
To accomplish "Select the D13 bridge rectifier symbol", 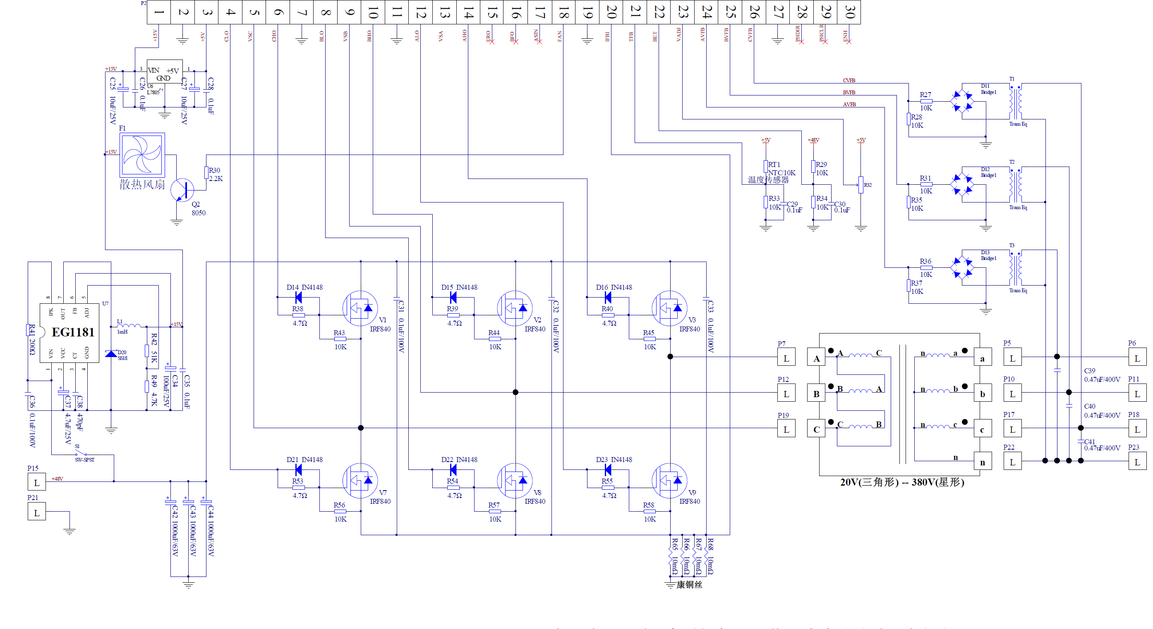I will tap(962, 267).
